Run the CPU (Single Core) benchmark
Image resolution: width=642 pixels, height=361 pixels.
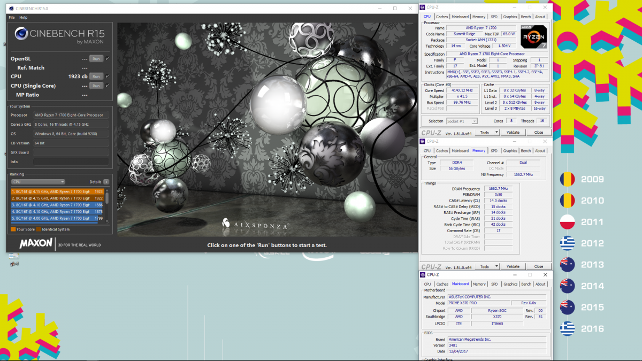(96, 86)
